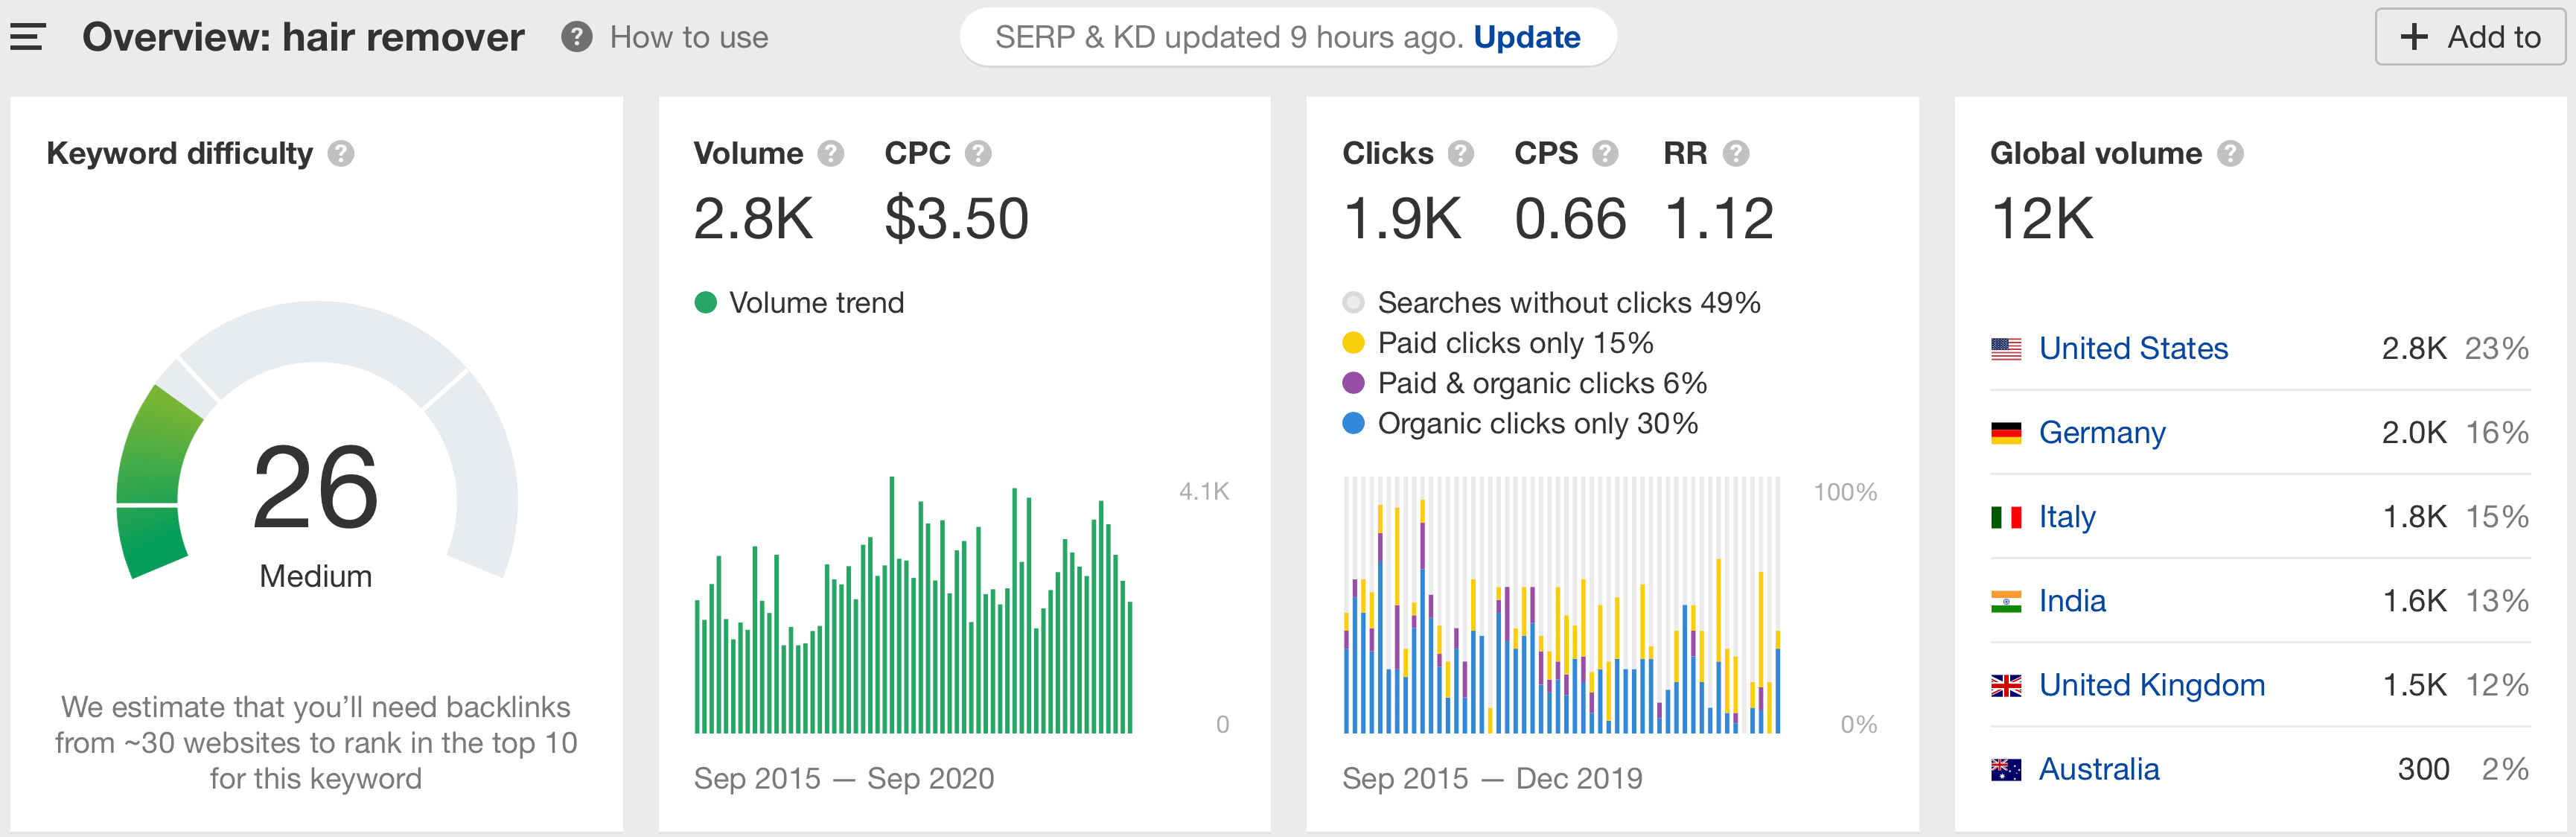Click Keyword difficulty help icon

[341, 153]
